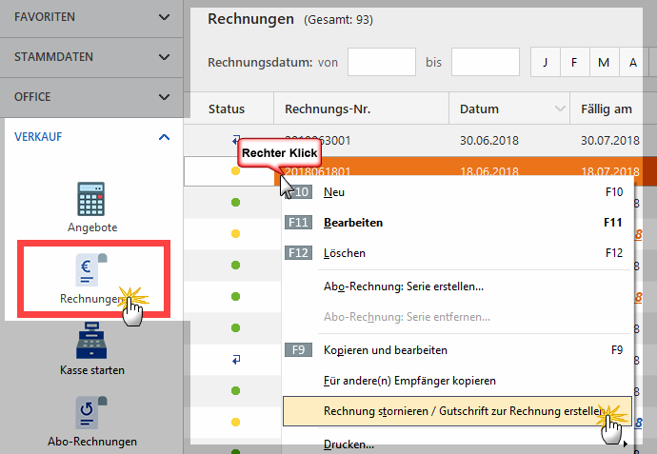This screenshot has height=454, width=657.
Task: Open Rechnungen in the Verkauf sidebar
Action: tap(93, 279)
